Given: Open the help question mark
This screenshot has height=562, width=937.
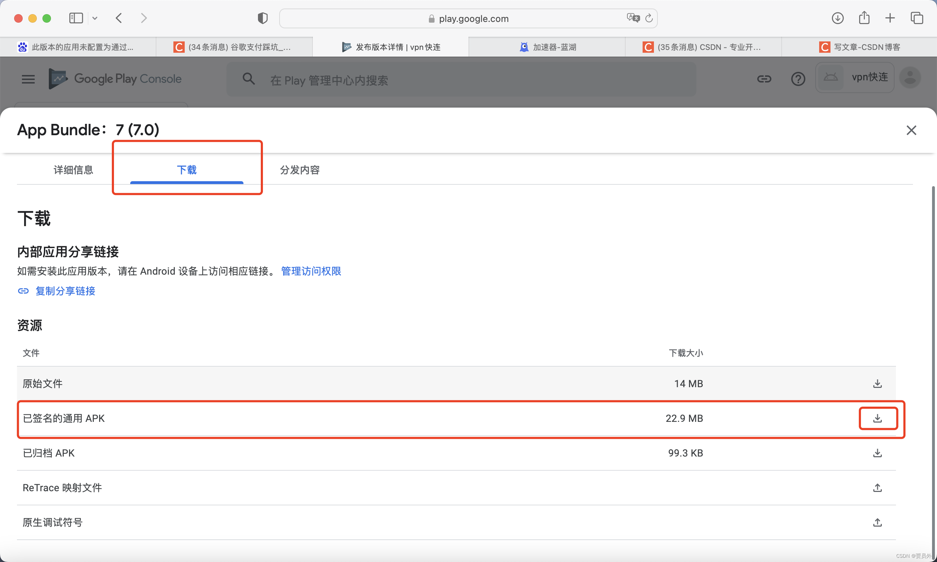Looking at the screenshot, I should point(798,79).
